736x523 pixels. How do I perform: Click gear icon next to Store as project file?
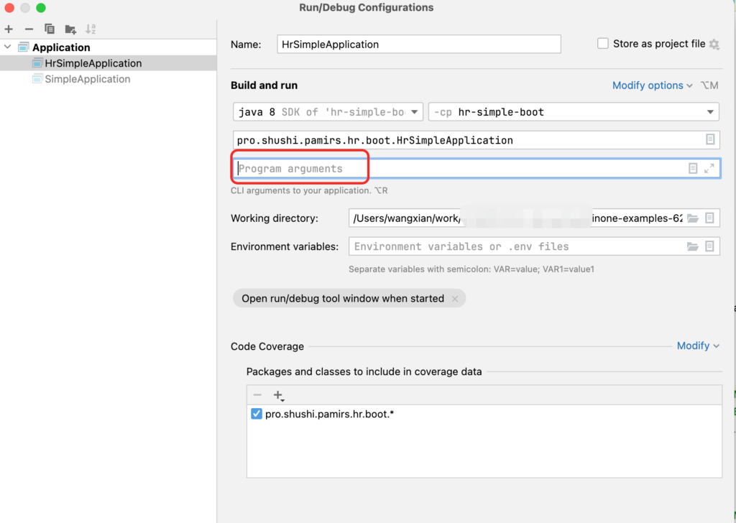(x=714, y=45)
